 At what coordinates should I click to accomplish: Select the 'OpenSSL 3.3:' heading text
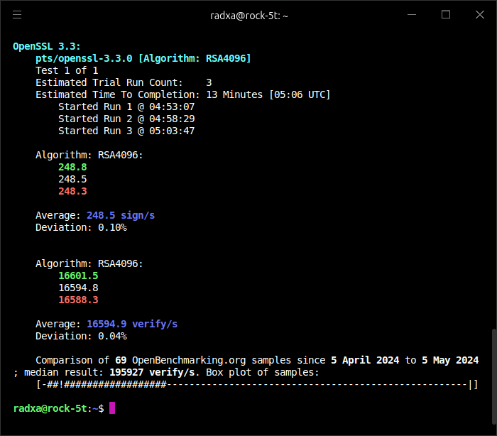click(47, 46)
